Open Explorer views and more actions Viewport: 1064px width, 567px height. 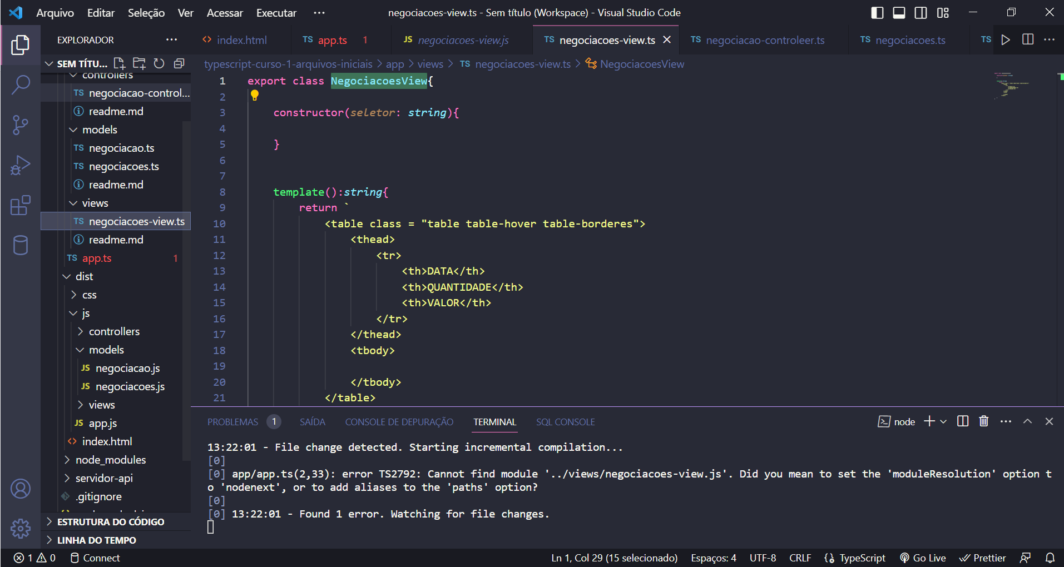click(x=171, y=40)
